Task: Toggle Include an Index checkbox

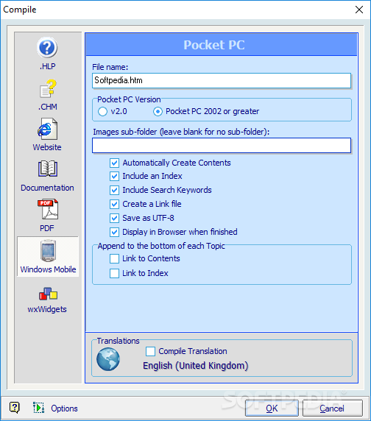Action: [x=114, y=176]
